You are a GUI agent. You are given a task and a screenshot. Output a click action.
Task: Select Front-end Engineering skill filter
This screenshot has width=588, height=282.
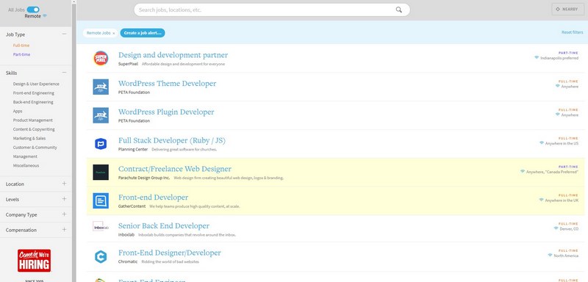(33, 93)
